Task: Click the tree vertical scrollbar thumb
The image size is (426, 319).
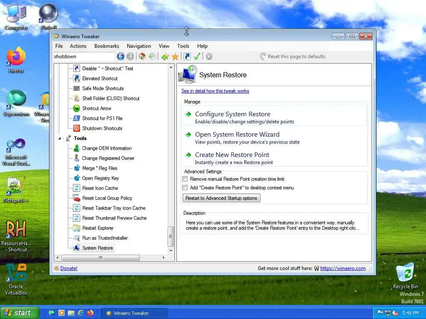Action: [x=171, y=236]
